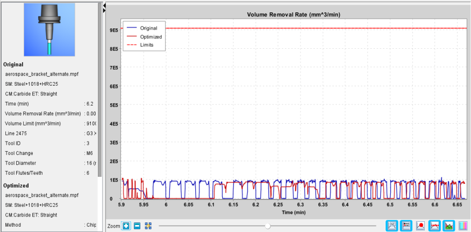Click the Volume Limit row
471x232 pixels.
[51, 124]
